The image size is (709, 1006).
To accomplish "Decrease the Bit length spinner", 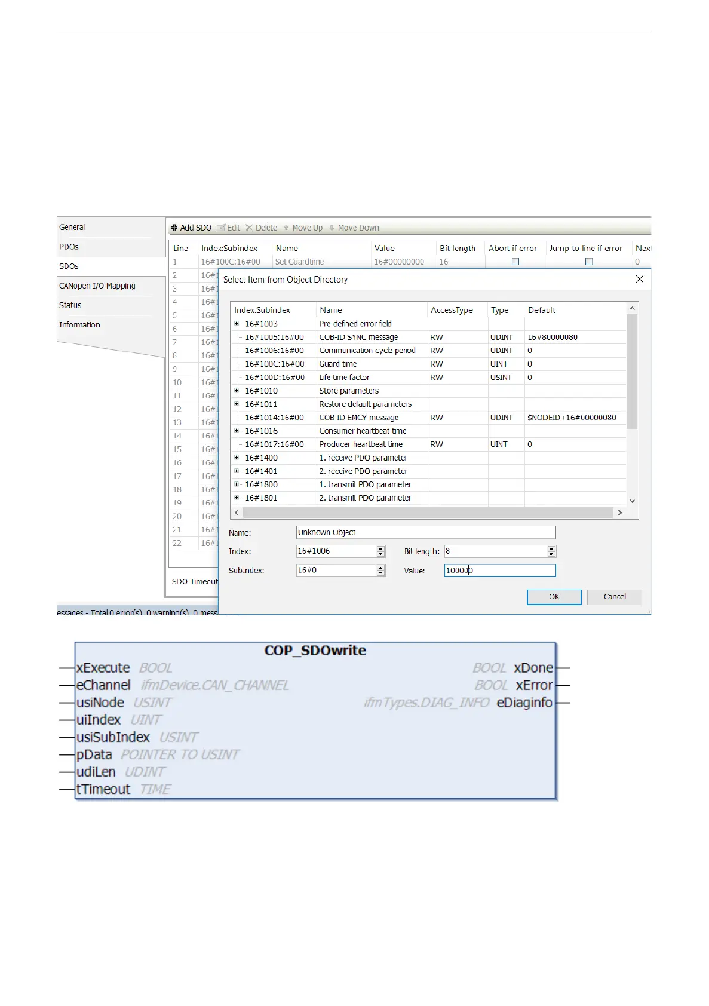I will (552, 554).
